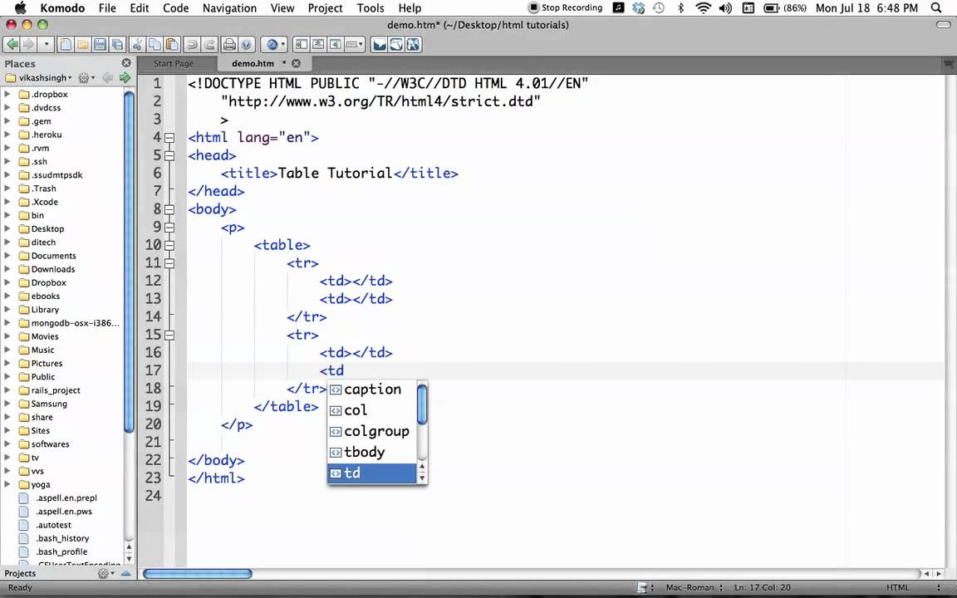Click the autocomplete list scrollbar thumb
Screen dimensions: 957x598
coord(422,404)
